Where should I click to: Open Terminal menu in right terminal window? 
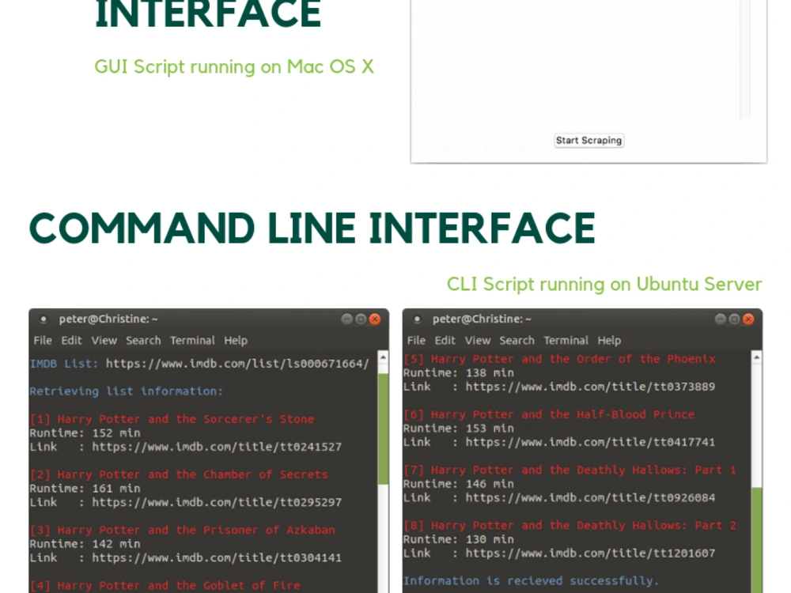tap(566, 340)
